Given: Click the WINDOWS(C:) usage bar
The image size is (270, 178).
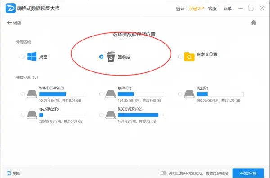Looking at the screenshot, I should tap(63, 94).
